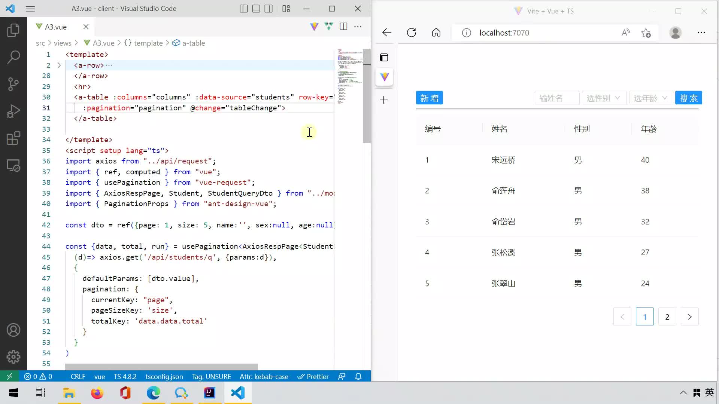Viewport: 719px width, 404px height.
Task: Expand the folded a-row block on line 2
Action: click(x=59, y=65)
